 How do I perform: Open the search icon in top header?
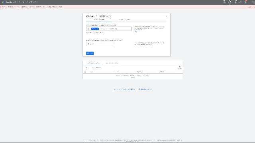pyautogui.click(x=224, y=2)
